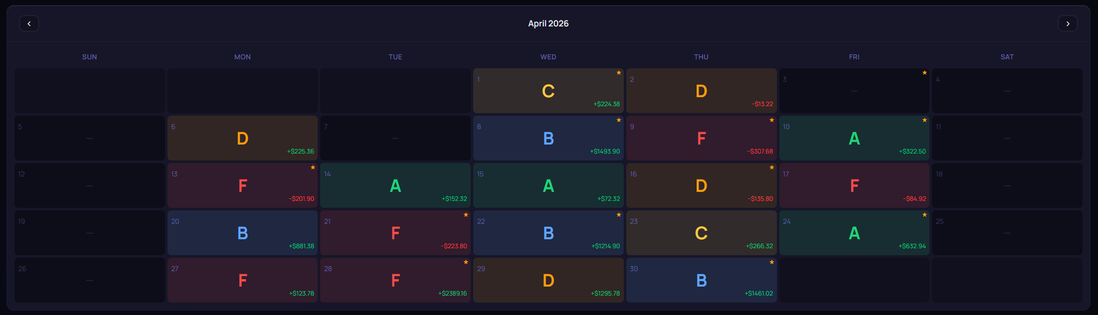This screenshot has height=315, width=1098.
Task: Select empty day April 3
Action: [854, 91]
